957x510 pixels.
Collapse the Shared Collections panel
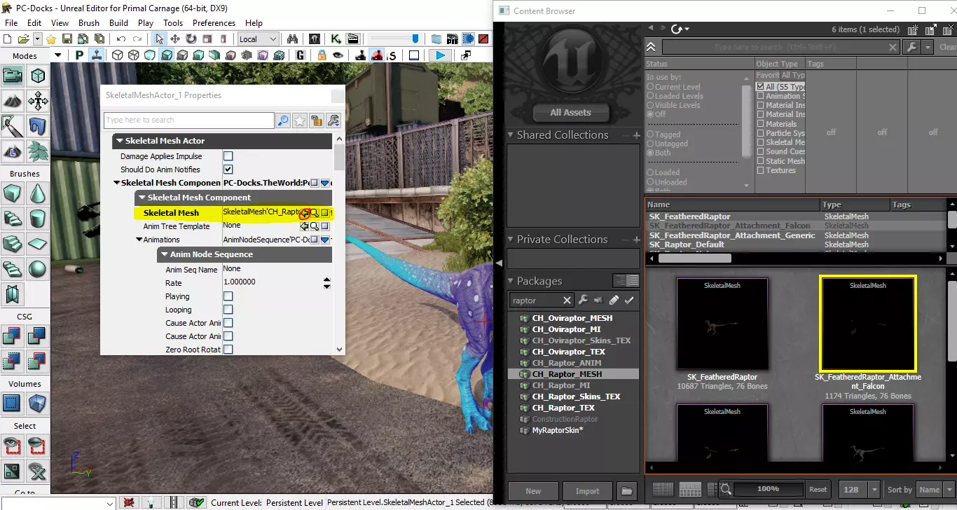[x=511, y=135]
